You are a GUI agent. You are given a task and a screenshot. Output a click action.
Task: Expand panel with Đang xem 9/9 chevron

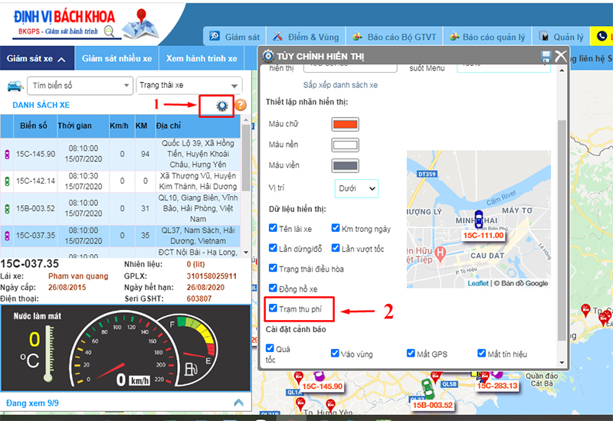(x=238, y=403)
